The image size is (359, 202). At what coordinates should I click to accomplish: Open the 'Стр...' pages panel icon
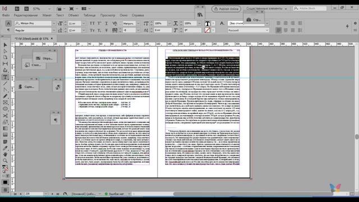[x=254, y=20]
